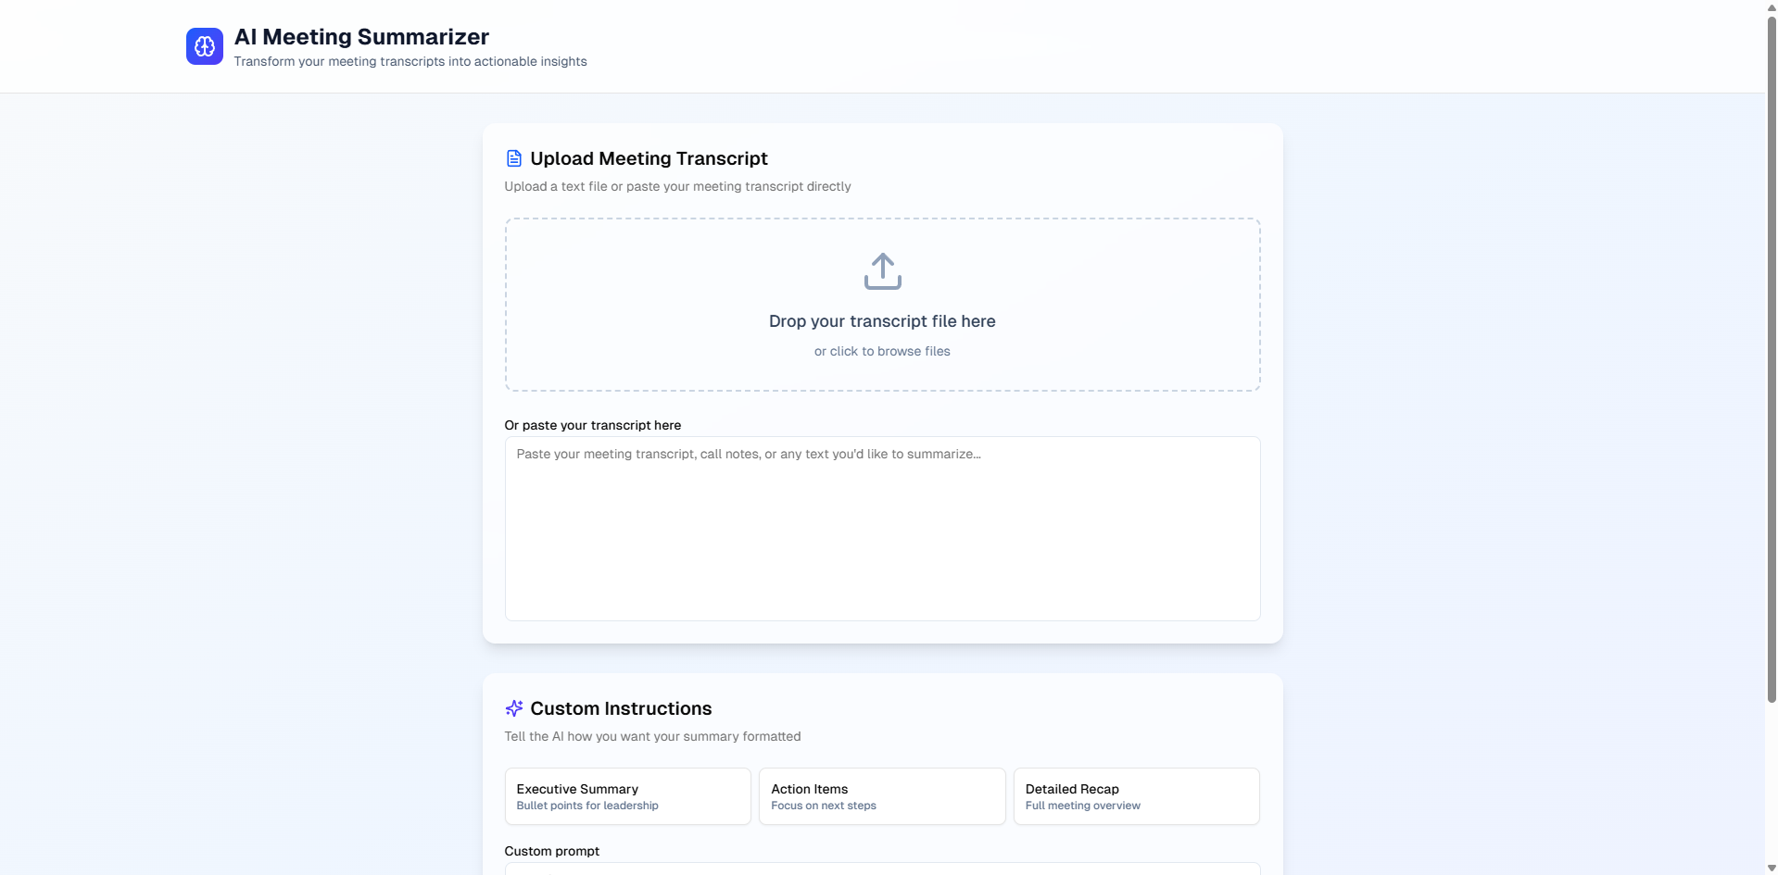
Task: Click the sparkles icon beside Custom Instructions
Action: click(x=513, y=707)
